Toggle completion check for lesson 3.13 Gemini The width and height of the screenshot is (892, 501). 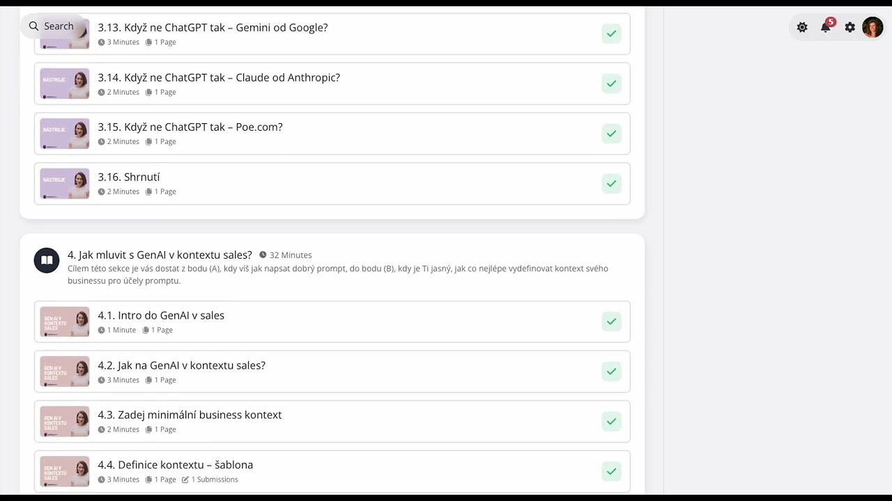[x=611, y=33]
